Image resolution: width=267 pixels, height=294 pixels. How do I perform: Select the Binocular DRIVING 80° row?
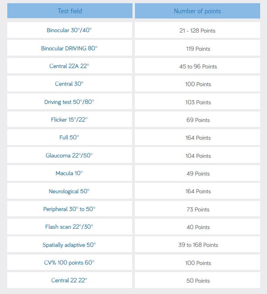[69, 48]
